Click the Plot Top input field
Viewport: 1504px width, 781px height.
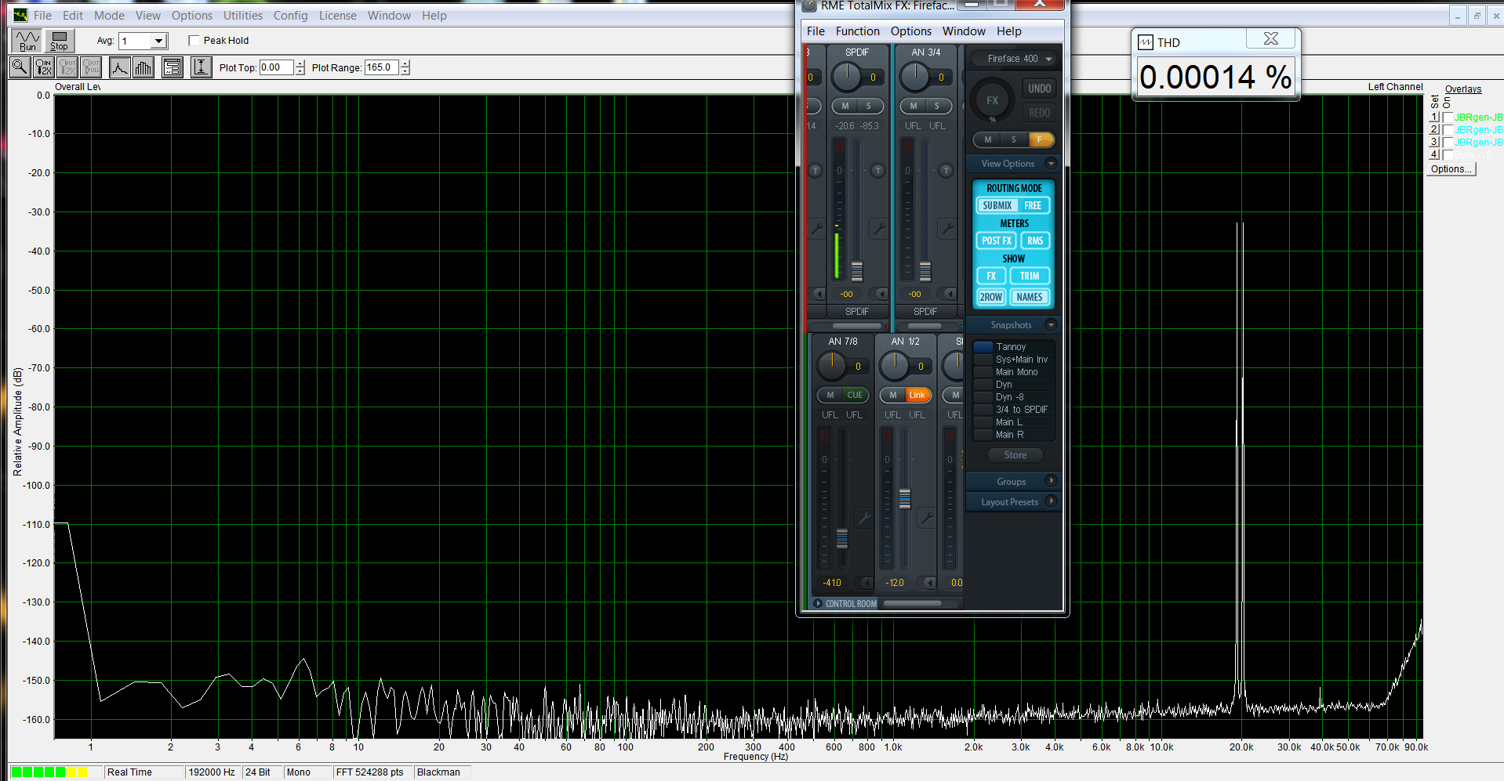tap(276, 67)
